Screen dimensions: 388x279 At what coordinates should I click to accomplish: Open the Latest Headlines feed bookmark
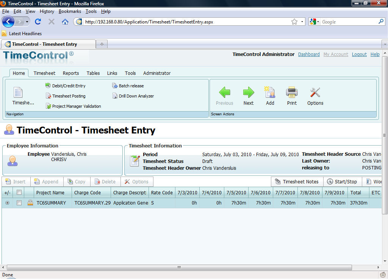click(x=22, y=34)
